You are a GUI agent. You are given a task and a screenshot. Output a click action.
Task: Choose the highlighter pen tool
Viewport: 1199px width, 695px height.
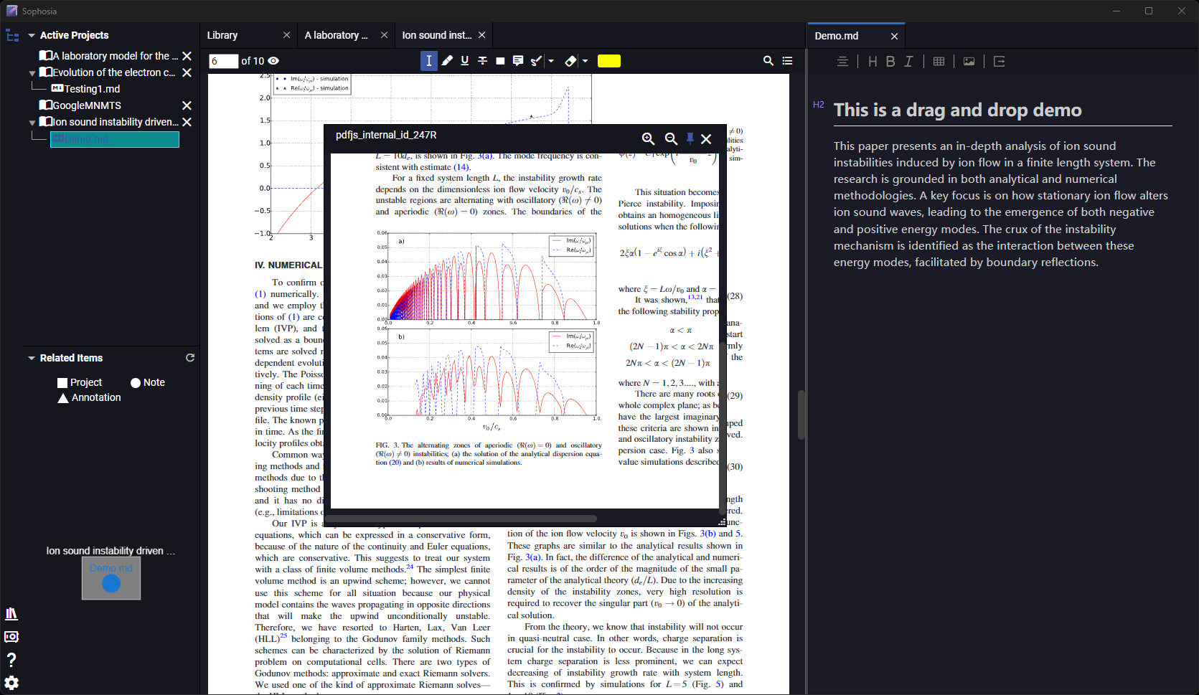447,61
